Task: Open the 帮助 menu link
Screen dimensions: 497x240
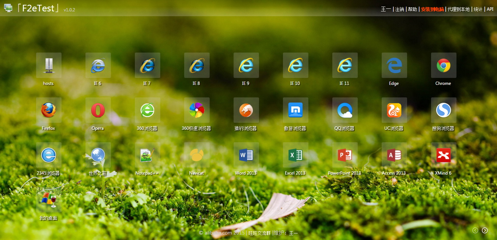Action: point(412,9)
